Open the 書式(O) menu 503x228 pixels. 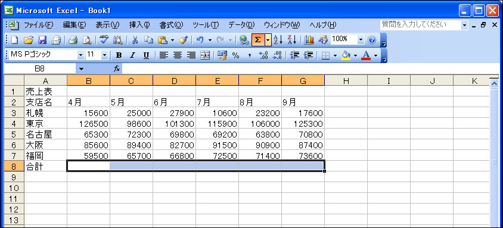(x=171, y=24)
